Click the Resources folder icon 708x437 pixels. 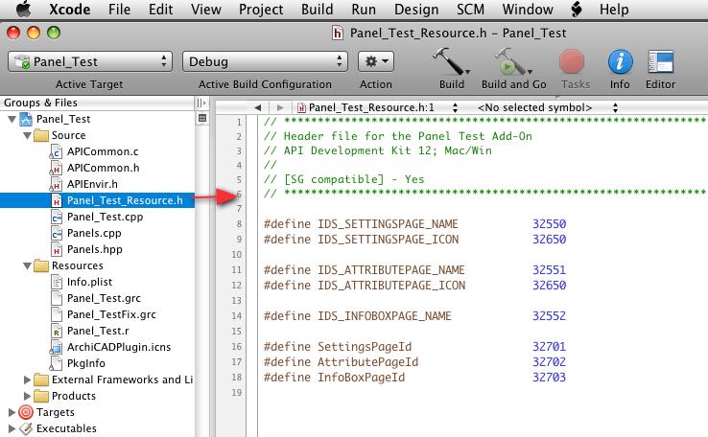pyautogui.click(x=41, y=265)
